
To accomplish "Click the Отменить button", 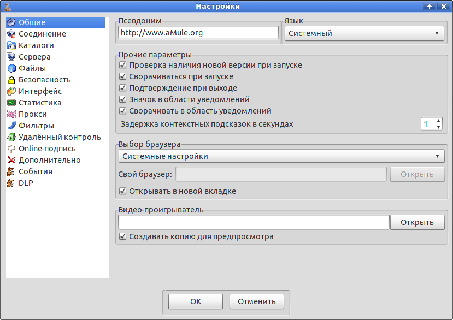I will click(x=256, y=301).
